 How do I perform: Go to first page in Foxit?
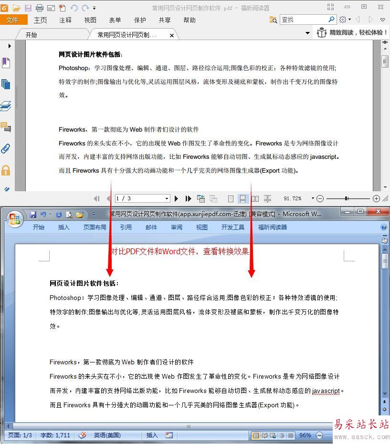coord(96,198)
